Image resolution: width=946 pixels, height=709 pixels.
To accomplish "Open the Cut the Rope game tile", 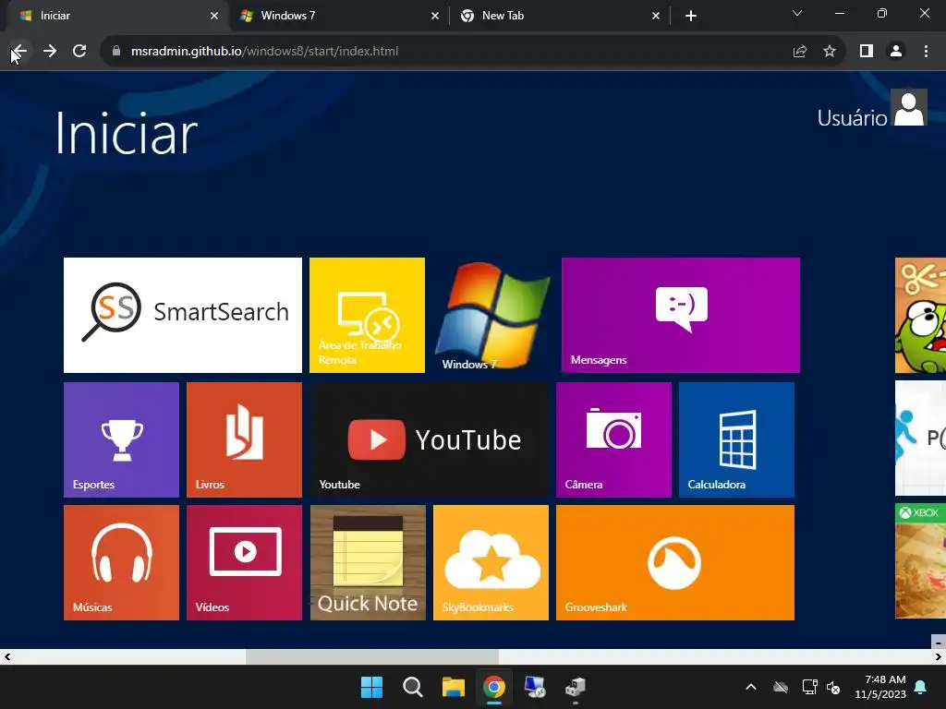I will pyautogui.click(x=921, y=316).
